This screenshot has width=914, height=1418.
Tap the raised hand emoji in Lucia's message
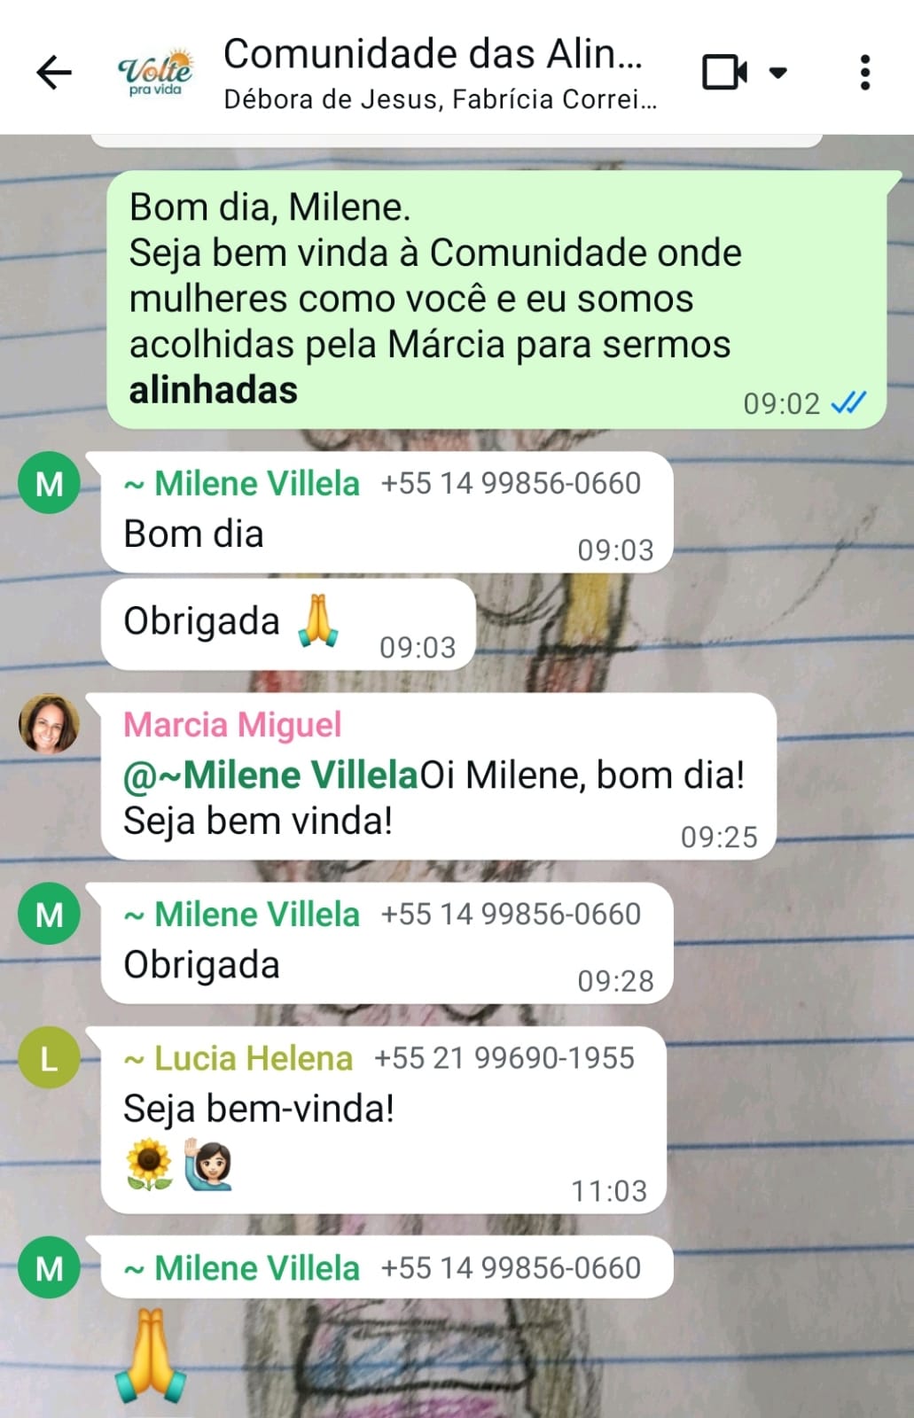pos(207,1165)
